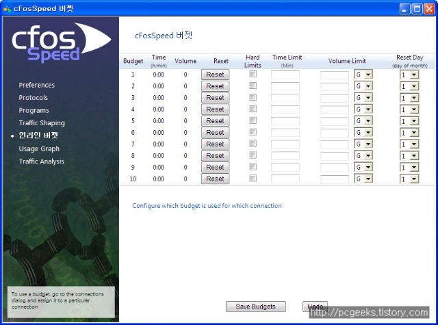Reset budget 6
Image resolution: width=438 pixels, height=325 pixels.
(215, 132)
